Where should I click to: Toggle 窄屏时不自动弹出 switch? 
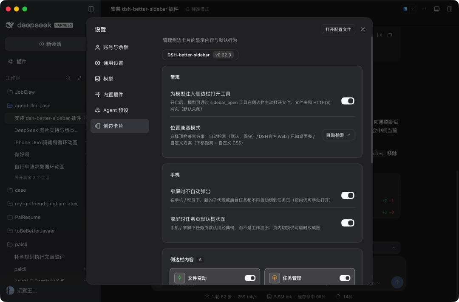pos(348,196)
